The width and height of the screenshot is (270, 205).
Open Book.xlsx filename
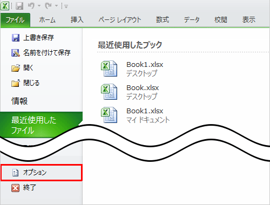[x=143, y=88]
